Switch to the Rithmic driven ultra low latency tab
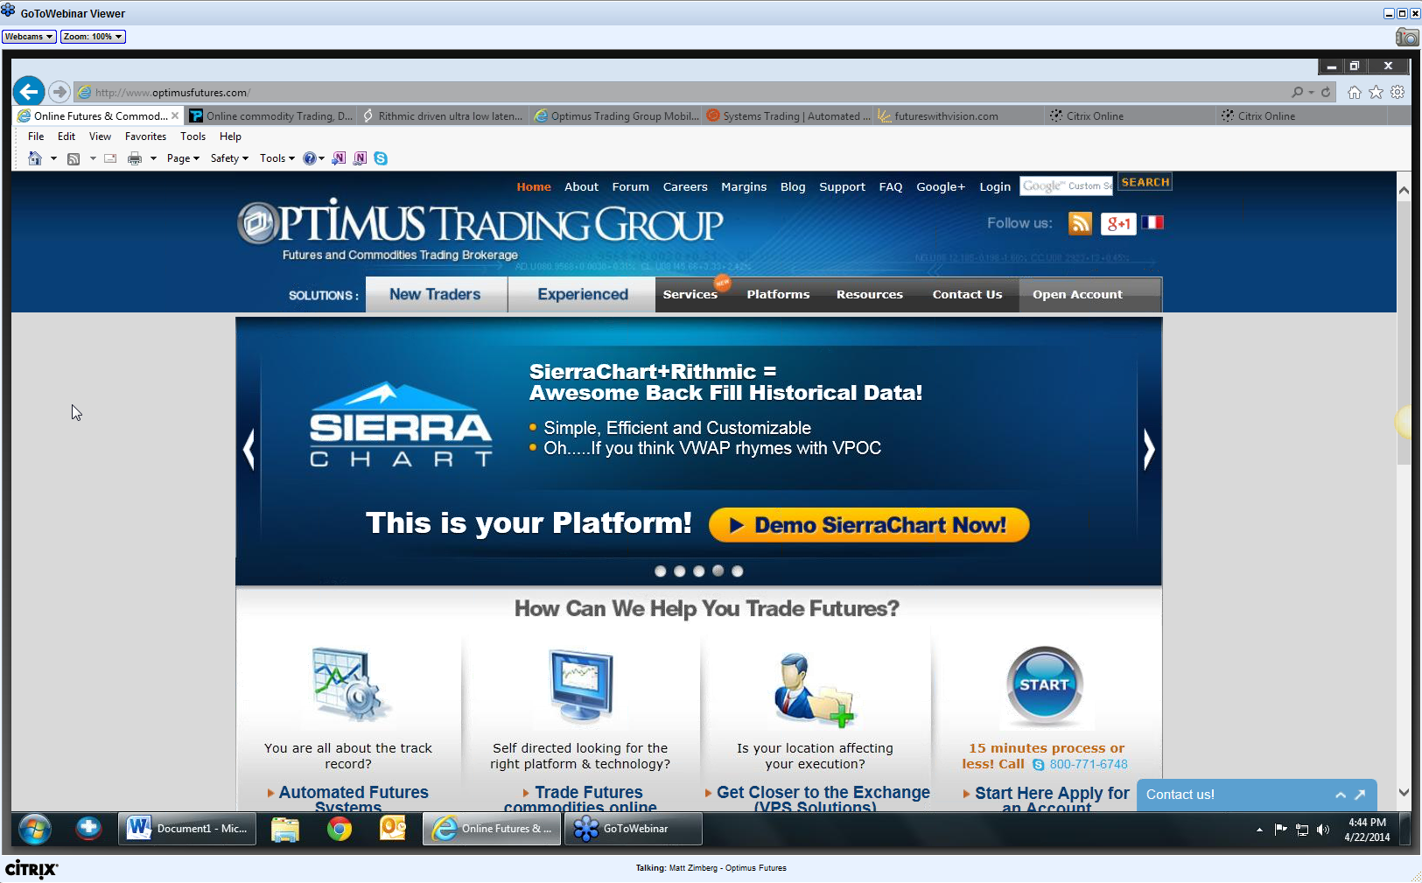 (443, 116)
